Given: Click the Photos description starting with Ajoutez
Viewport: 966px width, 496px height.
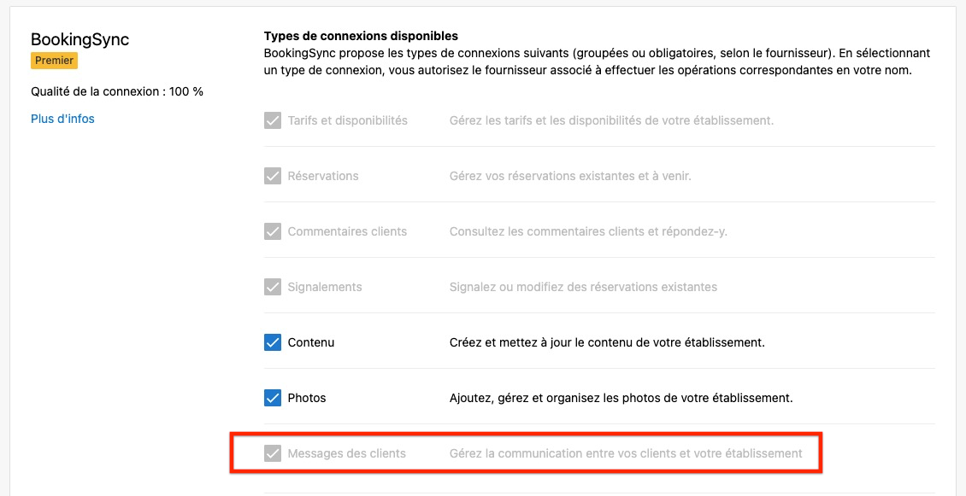Looking at the screenshot, I should 621,398.
